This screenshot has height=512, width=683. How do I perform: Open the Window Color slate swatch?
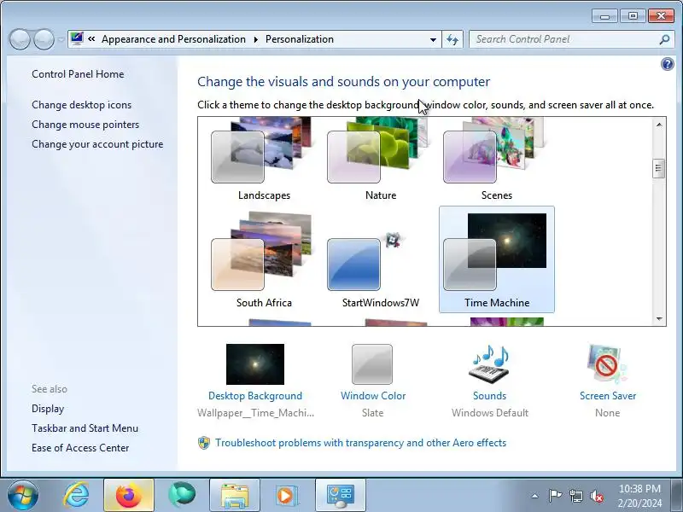coord(372,364)
